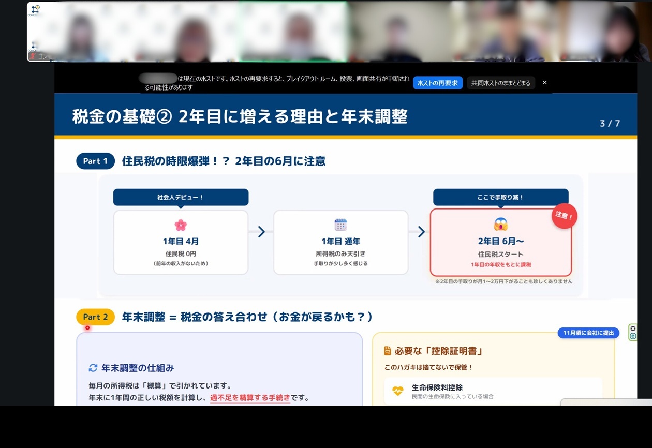Click the refresh icon beside 年末調整の仕組み

tap(93, 368)
